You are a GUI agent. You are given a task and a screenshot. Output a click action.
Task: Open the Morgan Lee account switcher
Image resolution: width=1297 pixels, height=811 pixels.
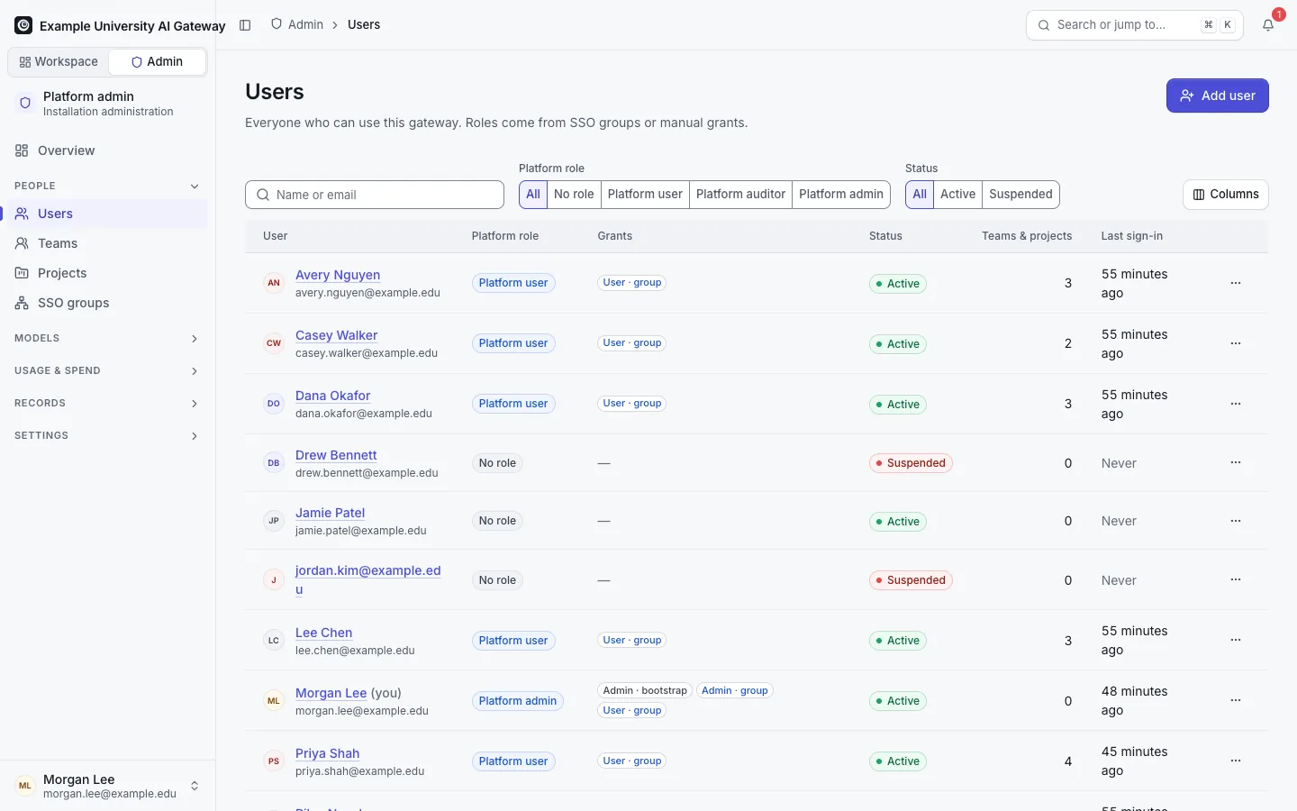point(107,786)
